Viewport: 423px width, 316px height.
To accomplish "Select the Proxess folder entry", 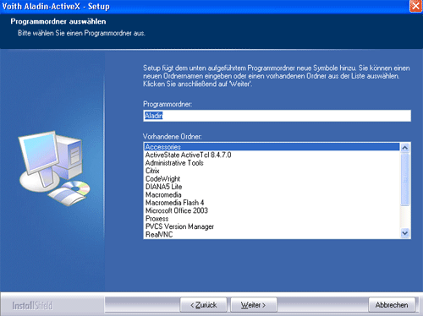I will tap(272, 219).
